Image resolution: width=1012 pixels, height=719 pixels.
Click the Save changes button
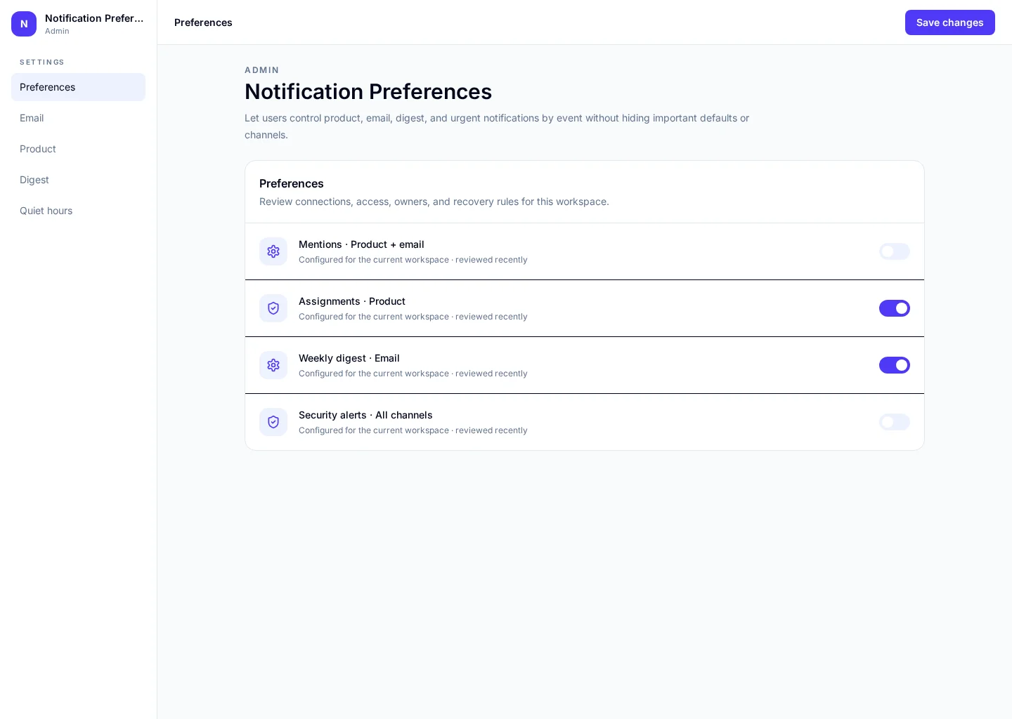949,22
